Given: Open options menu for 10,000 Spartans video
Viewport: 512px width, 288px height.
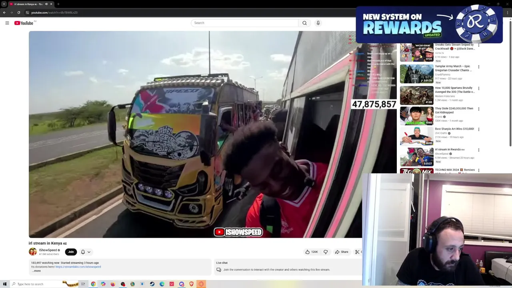Looking at the screenshot, I should point(479,88).
